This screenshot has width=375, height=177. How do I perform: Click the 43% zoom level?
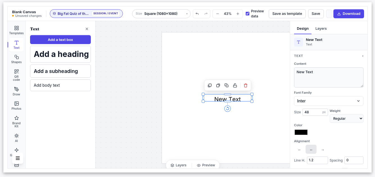[228, 14]
